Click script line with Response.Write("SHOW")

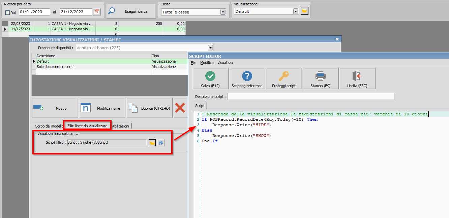pos(242,136)
